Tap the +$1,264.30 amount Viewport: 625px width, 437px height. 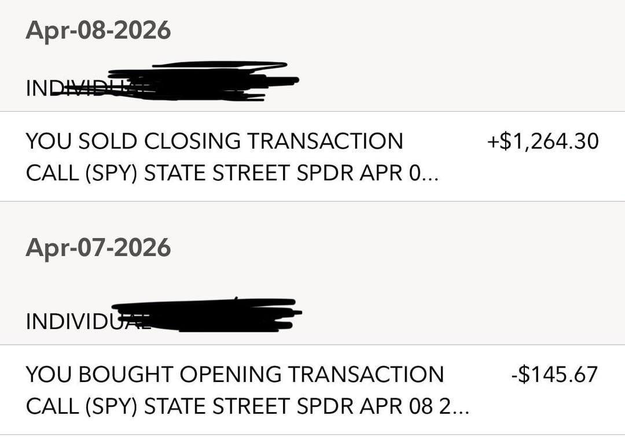coord(542,141)
